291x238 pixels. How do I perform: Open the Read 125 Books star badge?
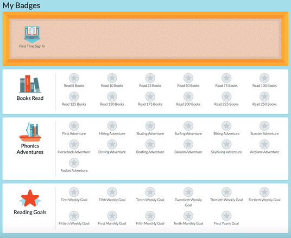(x=74, y=97)
